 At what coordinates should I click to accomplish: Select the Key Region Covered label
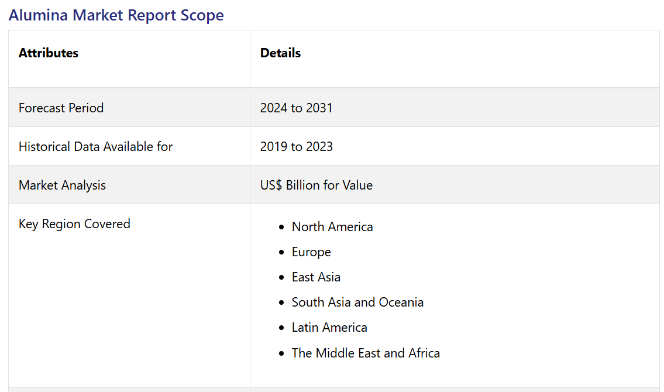pyautogui.click(x=74, y=223)
